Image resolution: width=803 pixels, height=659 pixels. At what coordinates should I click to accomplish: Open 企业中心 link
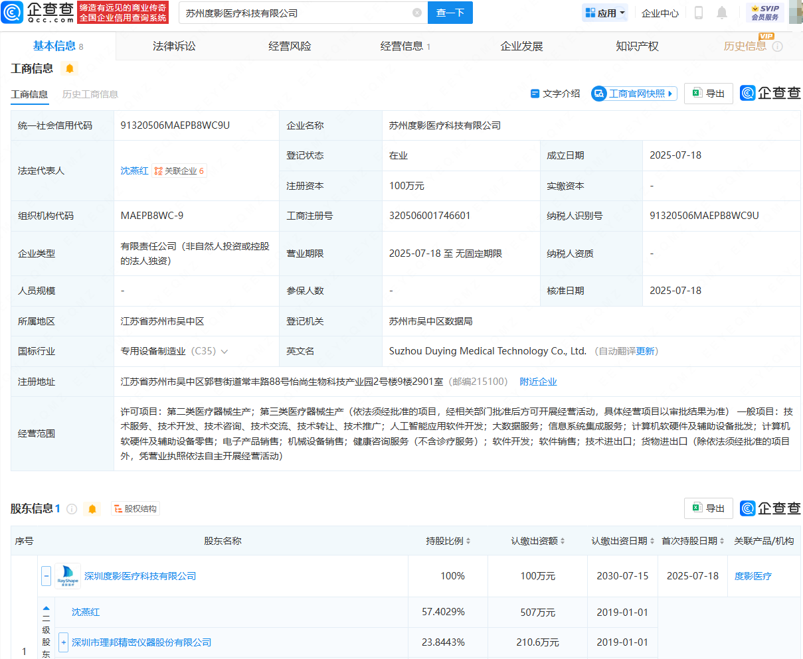coord(660,13)
